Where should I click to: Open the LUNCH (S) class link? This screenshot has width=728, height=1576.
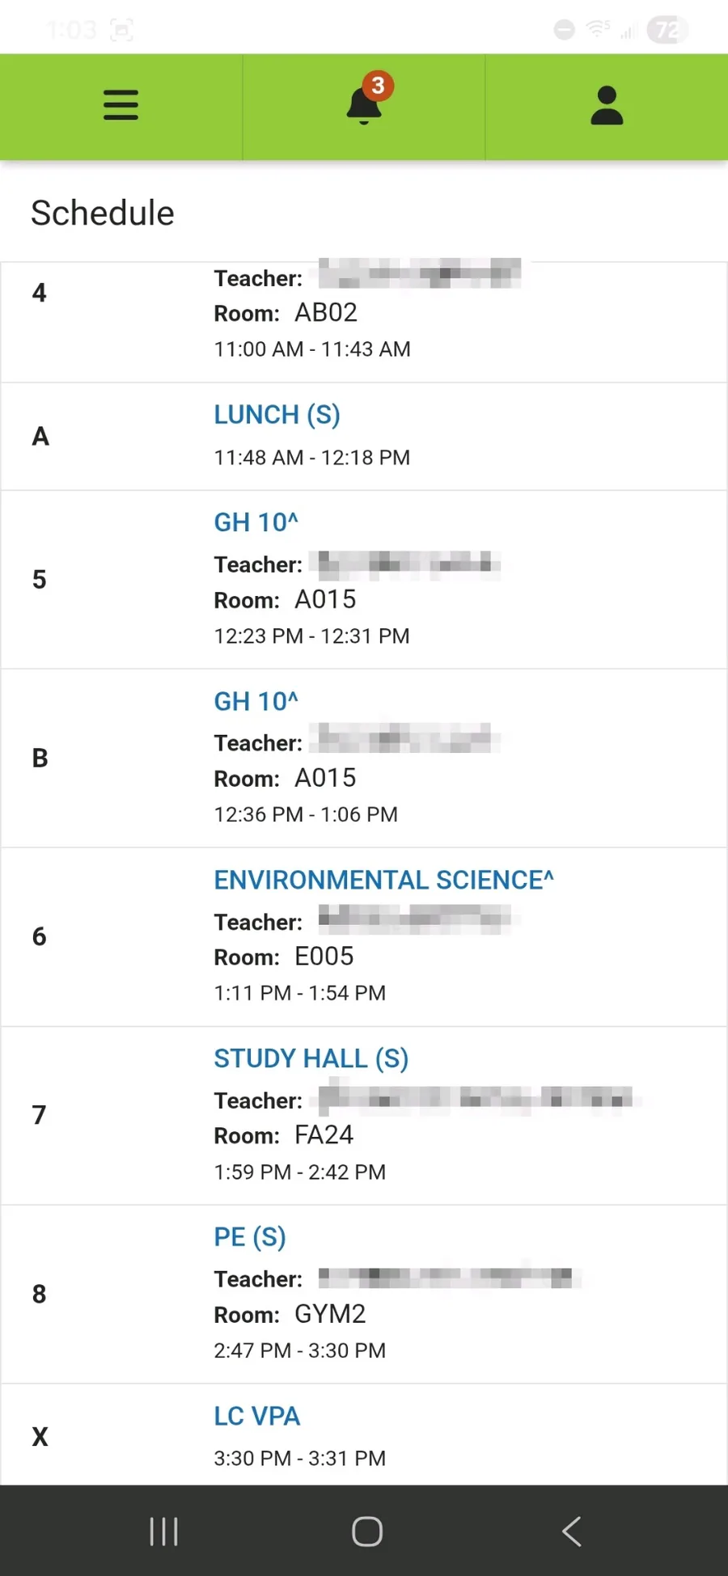(277, 415)
